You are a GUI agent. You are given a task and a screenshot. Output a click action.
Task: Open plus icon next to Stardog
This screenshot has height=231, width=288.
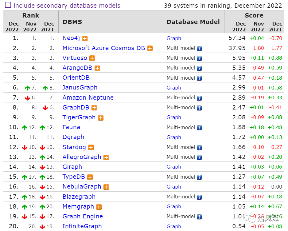pyautogui.click(x=91, y=148)
